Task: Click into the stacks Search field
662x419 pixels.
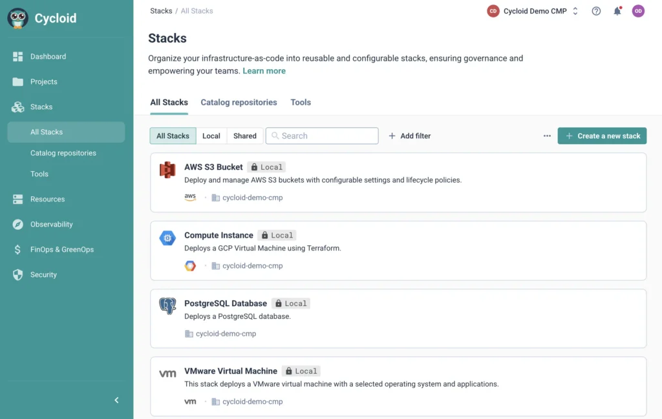Action: click(x=322, y=136)
